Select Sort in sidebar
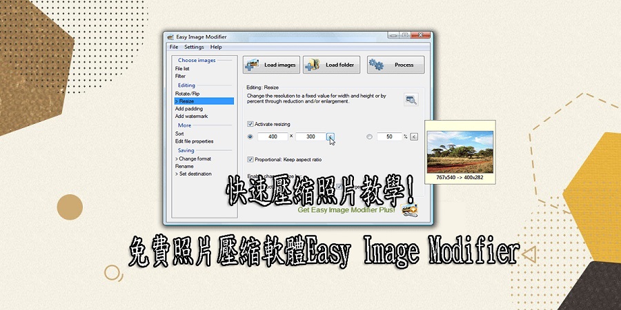 (179, 134)
